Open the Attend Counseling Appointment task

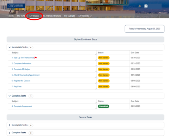pos(25,75)
